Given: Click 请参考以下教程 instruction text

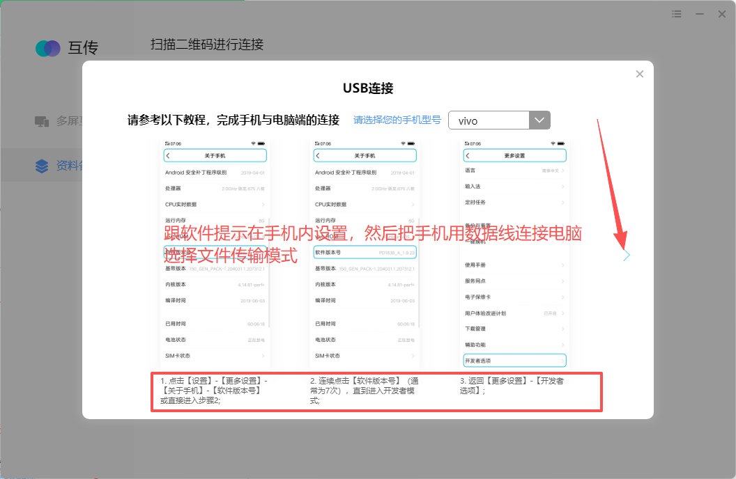Looking at the screenshot, I should coord(233,120).
